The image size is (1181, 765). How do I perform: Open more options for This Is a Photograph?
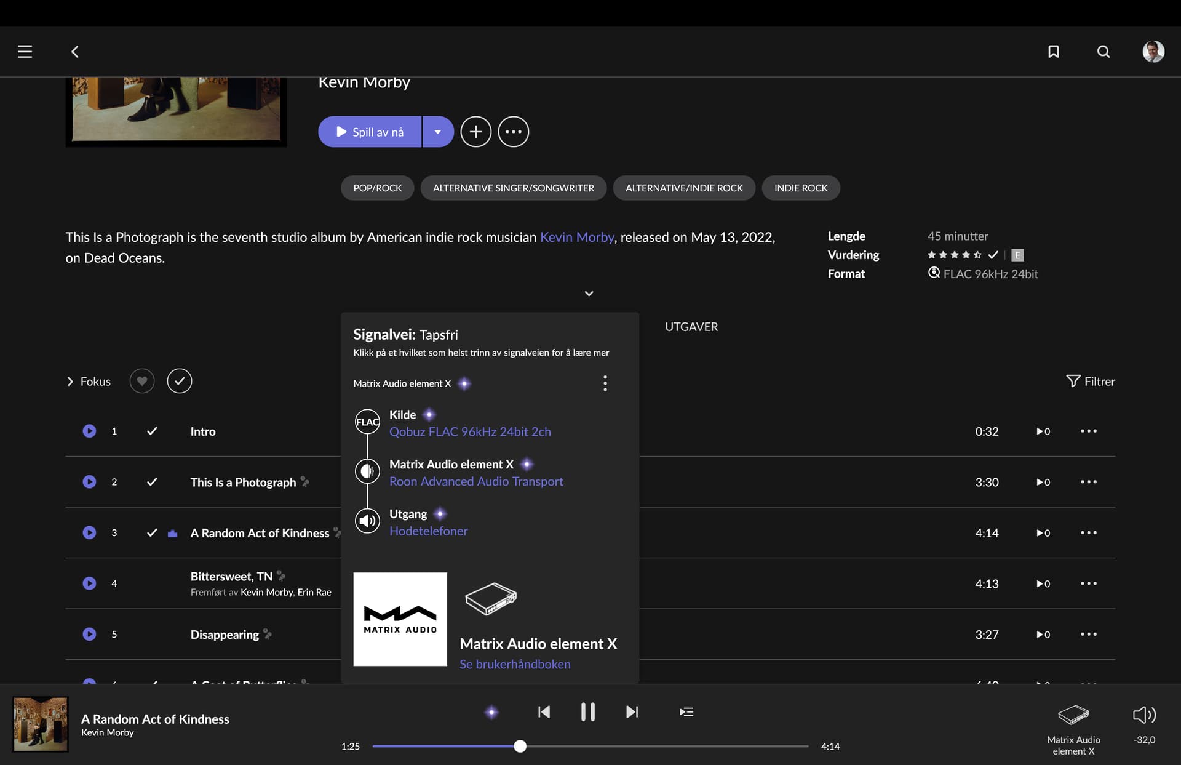1089,482
